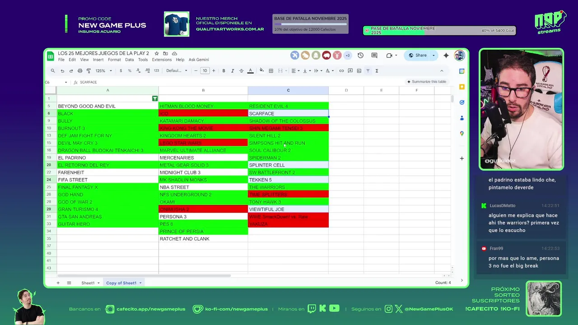Click Summarize this table
This screenshot has height=325, width=578.
[x=427, y=82]
